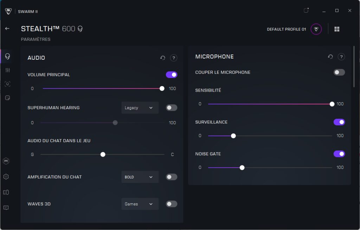Reset the Microphone panel settings
This screenshot has height=230, width=360.
click(330, 57)
